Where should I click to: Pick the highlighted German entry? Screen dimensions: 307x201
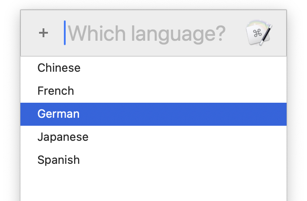[59, 114]
